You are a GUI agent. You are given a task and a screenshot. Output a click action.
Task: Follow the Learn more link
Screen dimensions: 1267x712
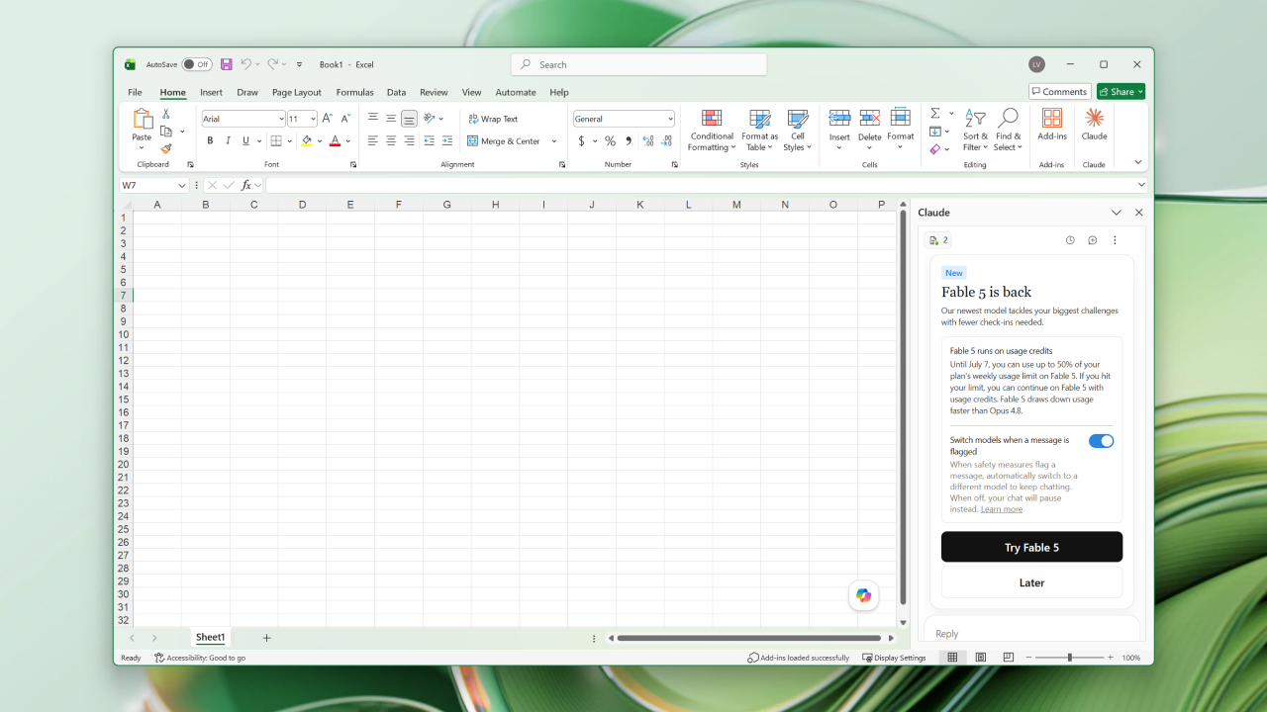tap(1001, 509)
